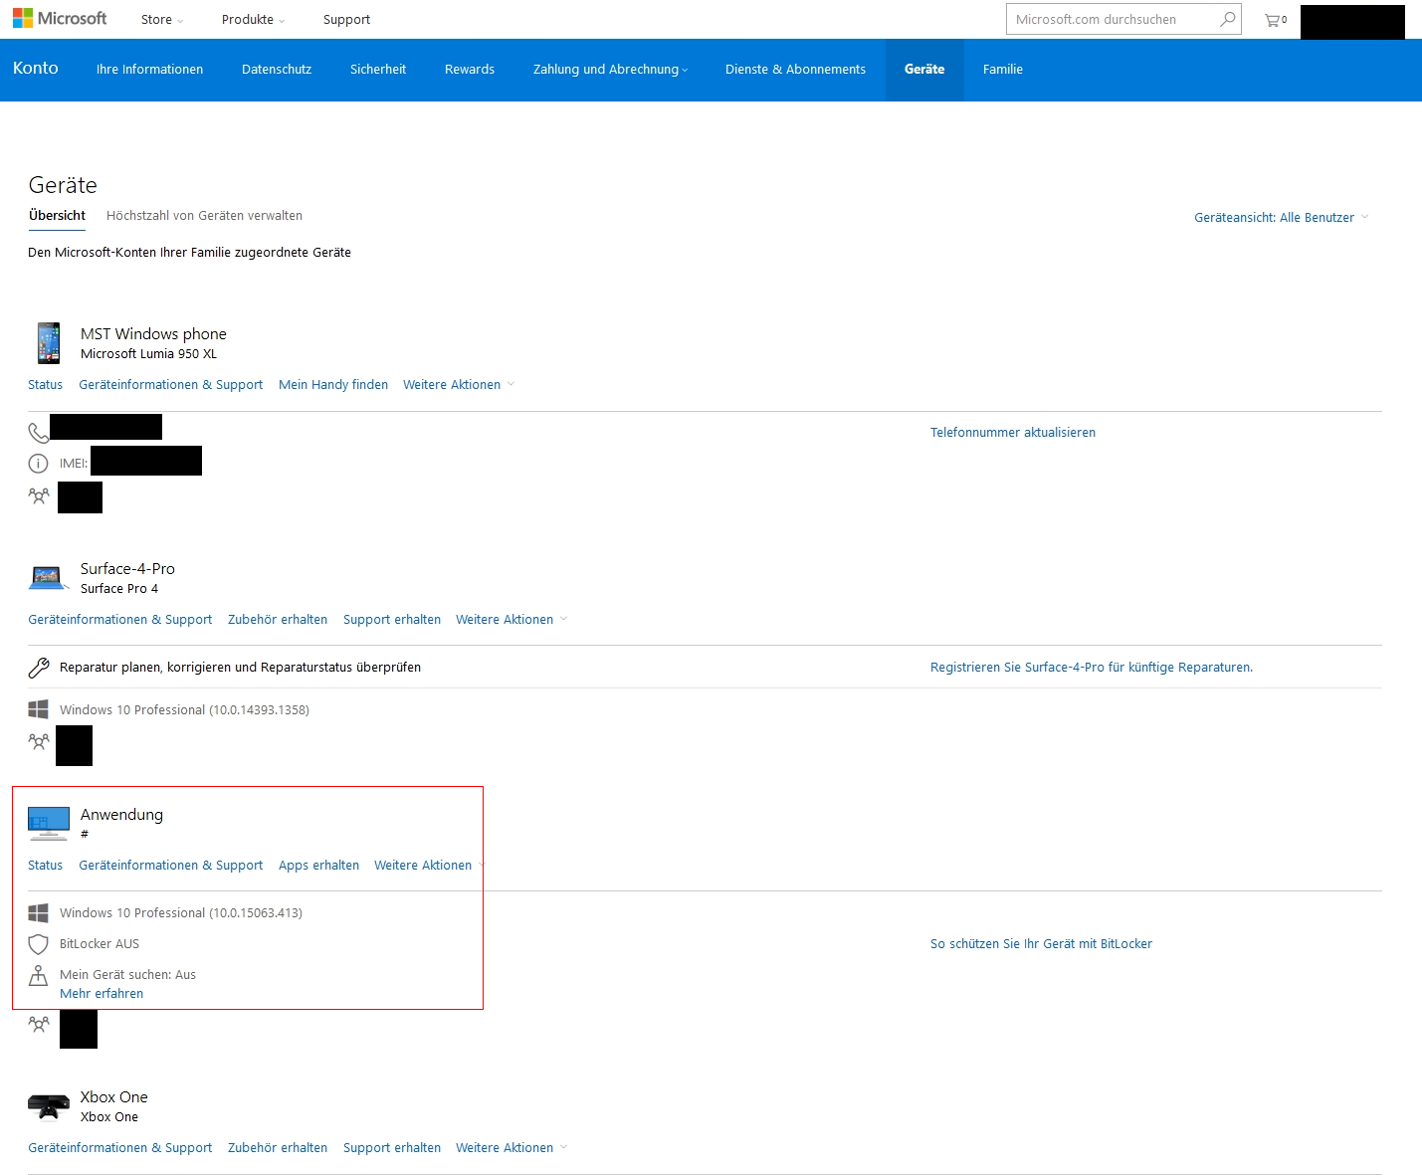The height and width of the screenshot is (1175, 1422).
Task: Open Geräteinformationen & Support for Anwendung
Action: [171, 866]
